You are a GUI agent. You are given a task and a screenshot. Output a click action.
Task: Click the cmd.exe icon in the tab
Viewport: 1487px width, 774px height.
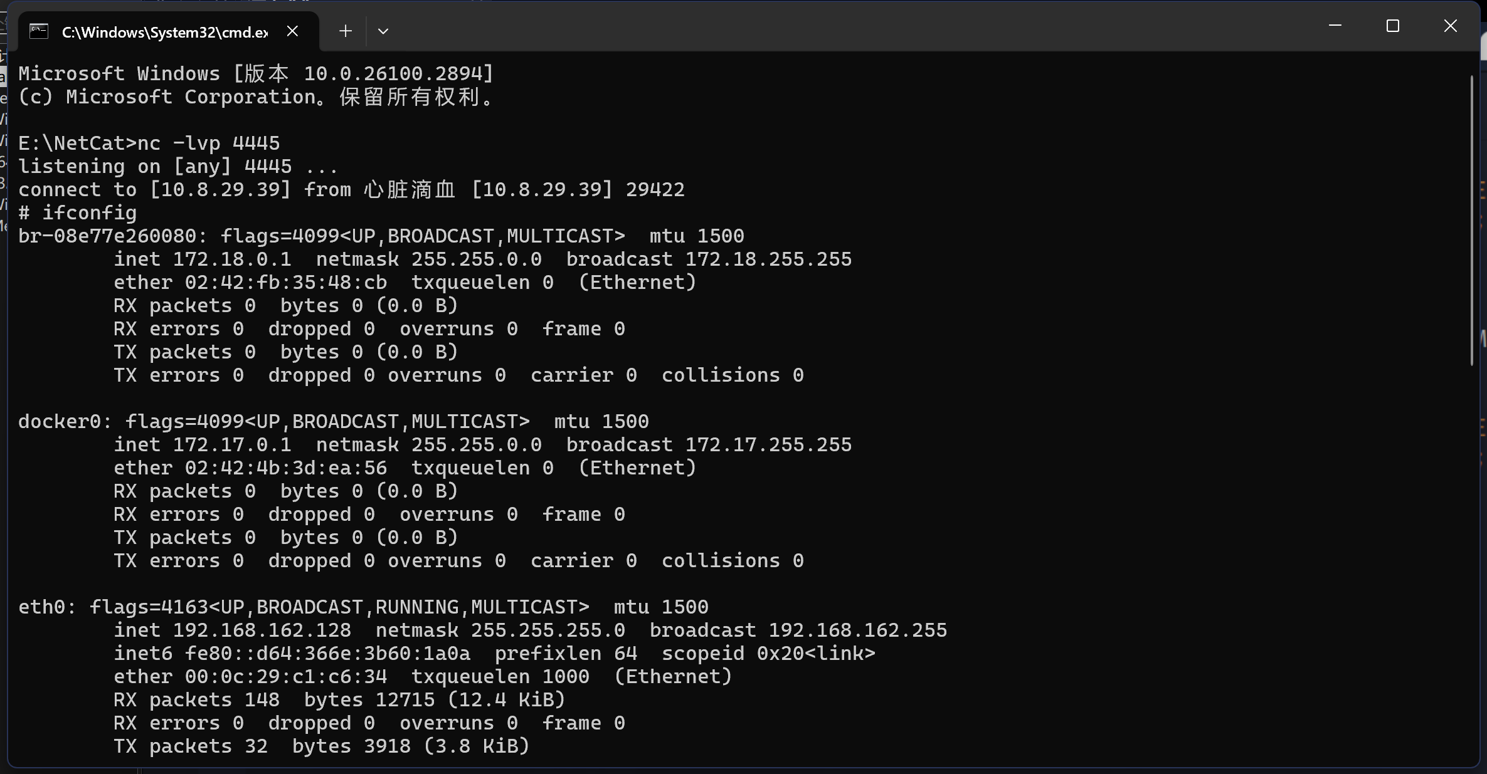[x=39, y=31]
